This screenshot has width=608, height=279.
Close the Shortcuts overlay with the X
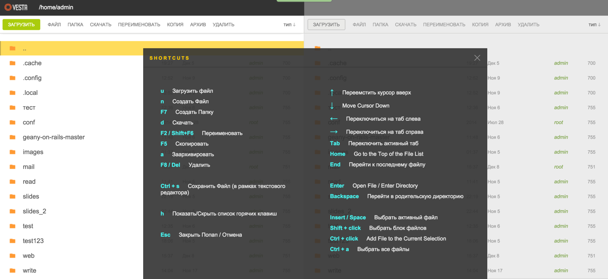(x=477, y=58)
